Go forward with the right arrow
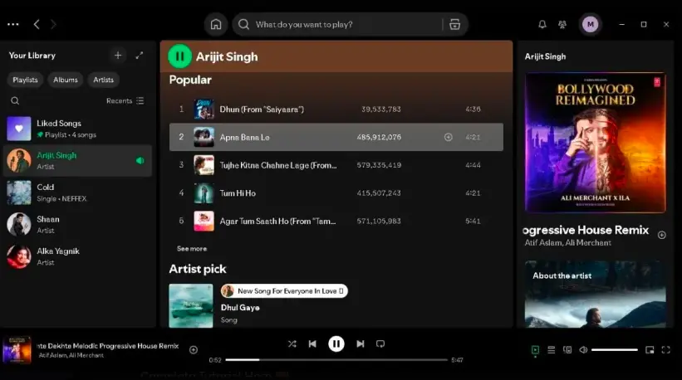Screen dimensions: 682x380 click(53, 24)
